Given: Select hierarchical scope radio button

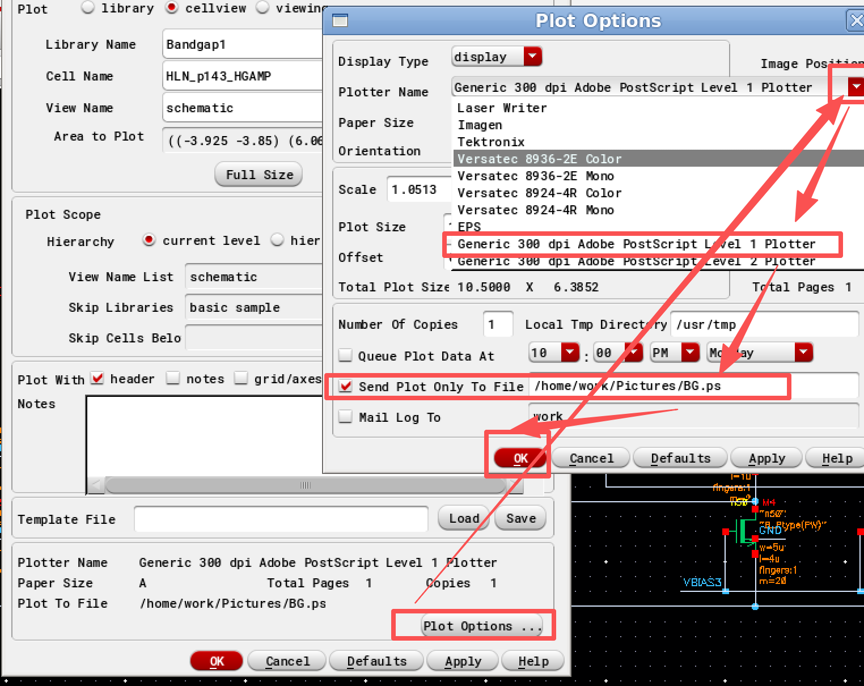Looking at the screenshot, I should (277, 240).
